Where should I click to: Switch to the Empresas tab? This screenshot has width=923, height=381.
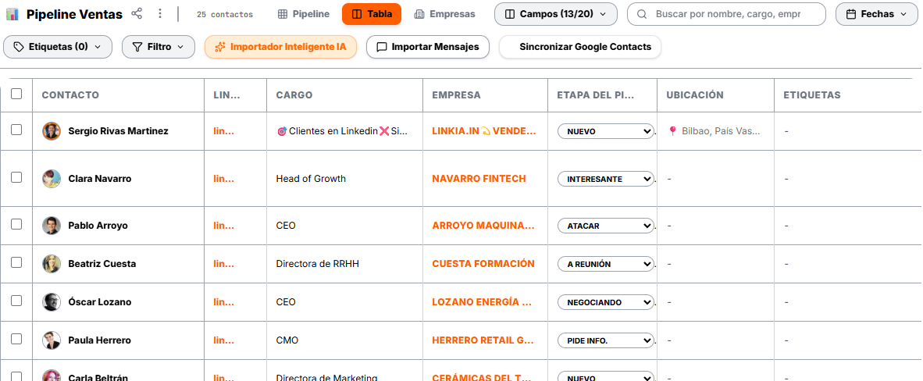pyautogui.click(x=444, y=14)
